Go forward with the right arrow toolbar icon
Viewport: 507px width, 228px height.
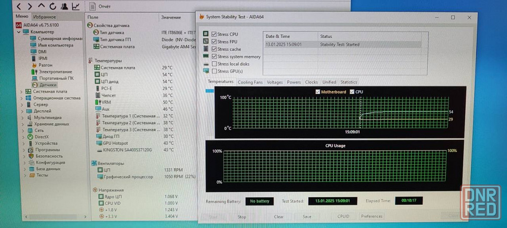(30, 6)
